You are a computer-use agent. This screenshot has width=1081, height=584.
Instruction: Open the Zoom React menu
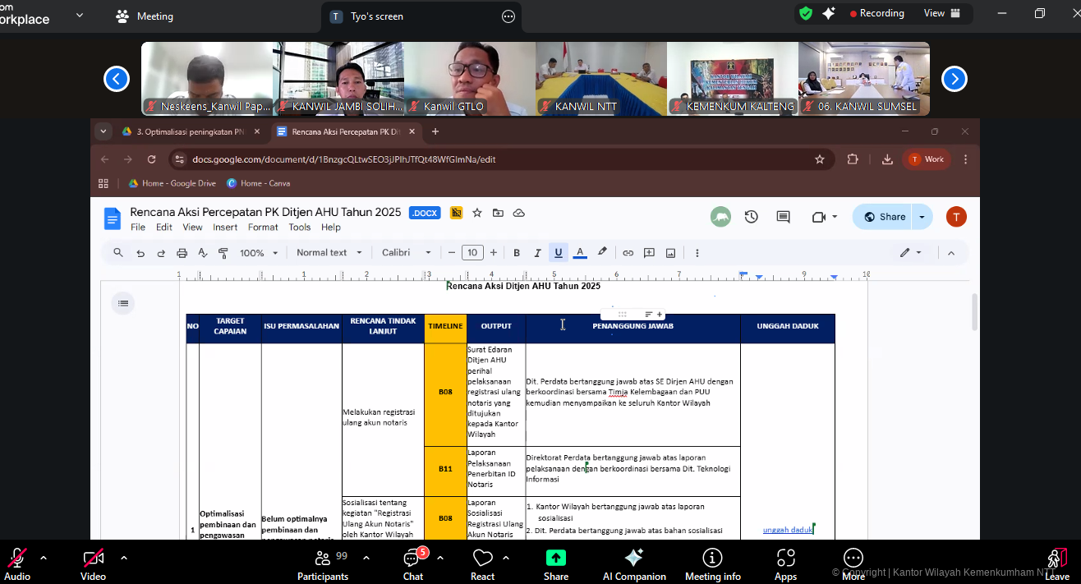[x=483, y=563]
